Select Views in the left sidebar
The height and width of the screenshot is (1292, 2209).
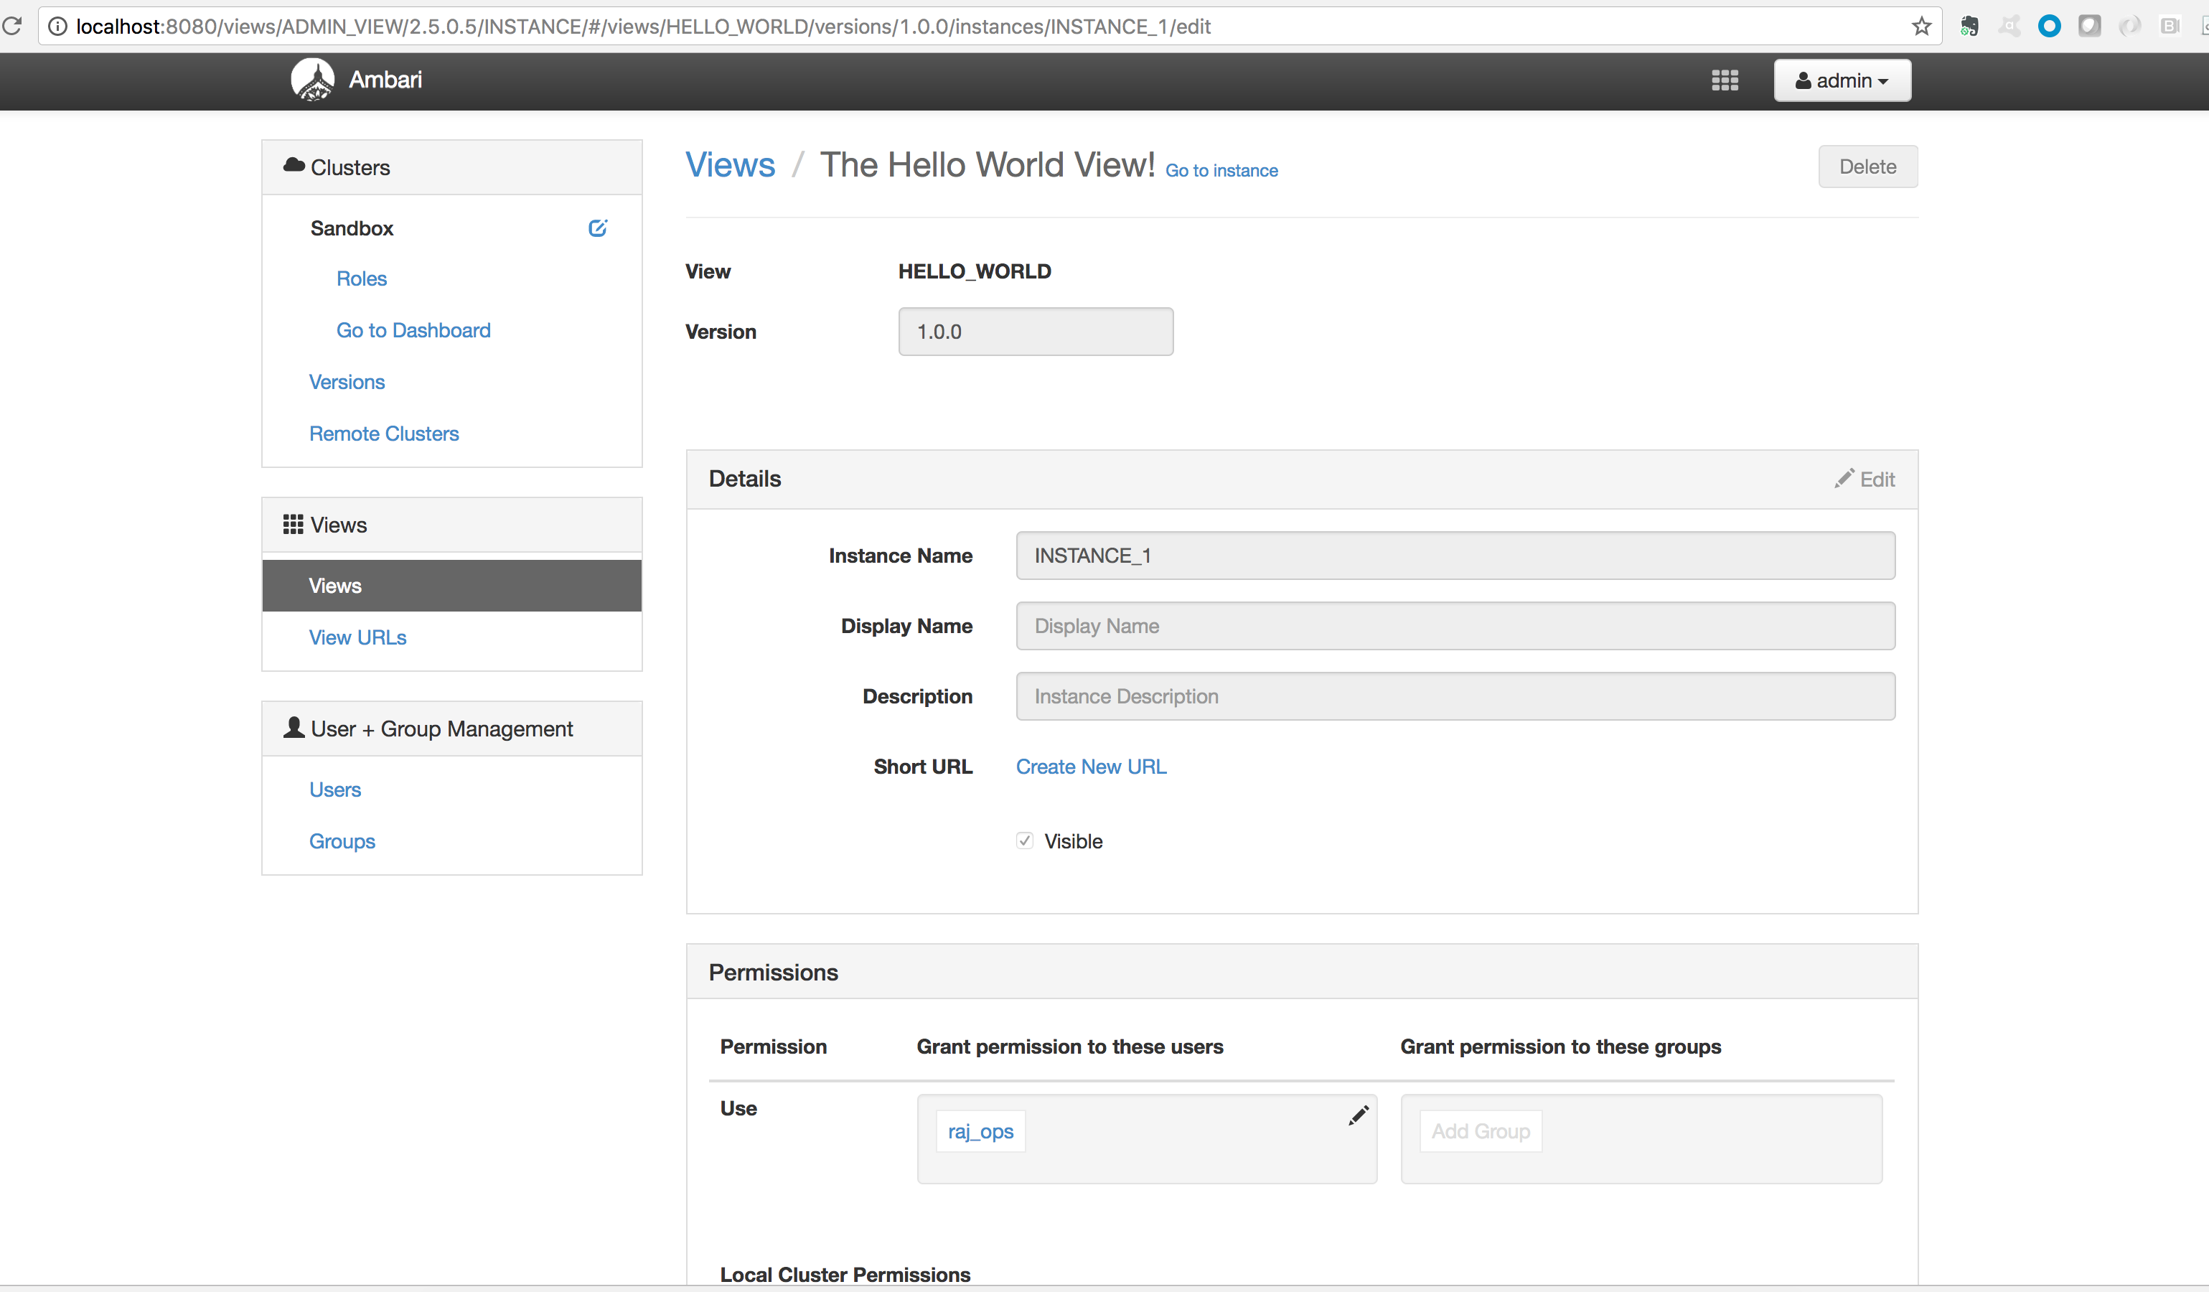click(335, 585)
